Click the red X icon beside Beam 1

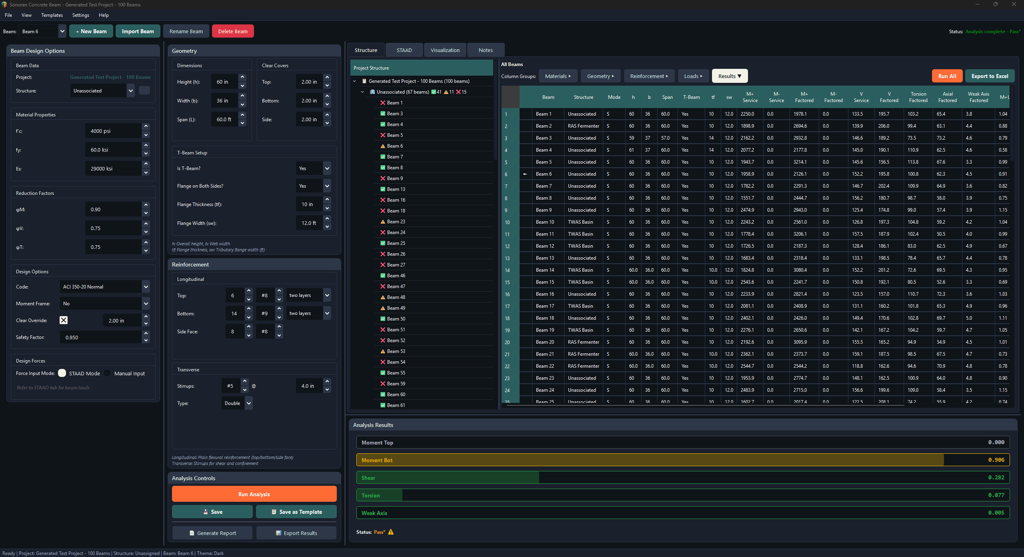click(382, 103)
